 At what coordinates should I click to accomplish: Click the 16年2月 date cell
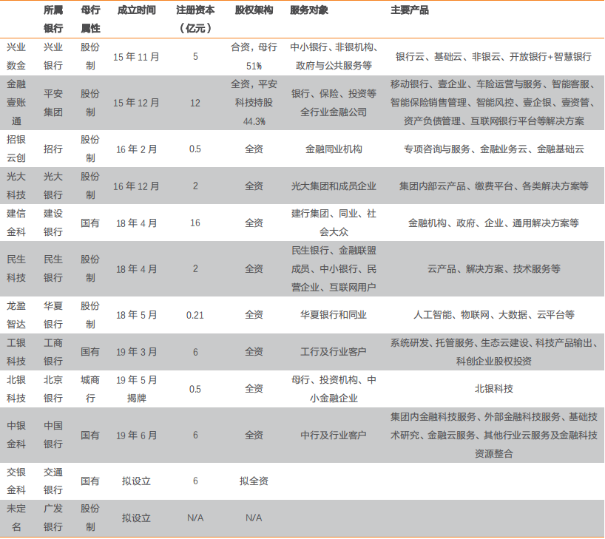point(137,149)
